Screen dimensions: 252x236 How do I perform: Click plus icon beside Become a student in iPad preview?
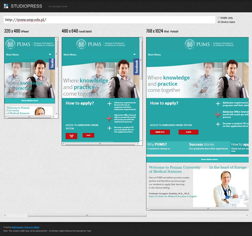pos(218,124)
